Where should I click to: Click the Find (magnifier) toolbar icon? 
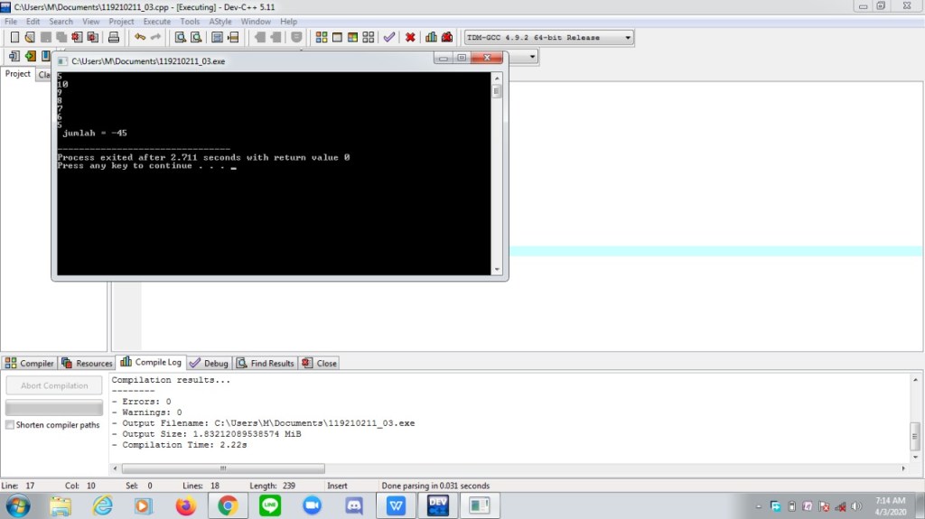coord(180,38)
